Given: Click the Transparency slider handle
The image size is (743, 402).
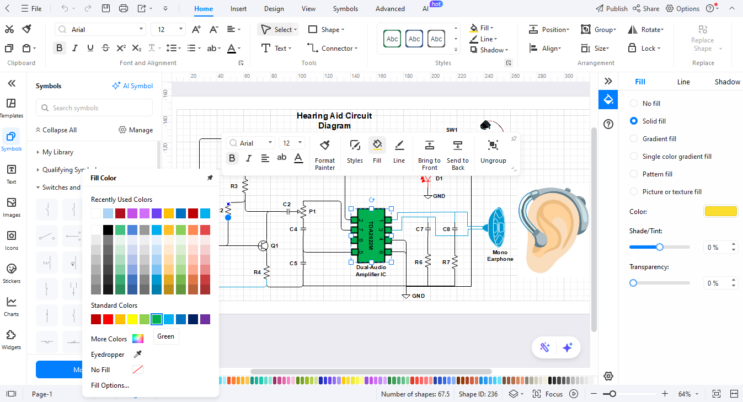Looking at the screenshot, I should tap(633, 282).
